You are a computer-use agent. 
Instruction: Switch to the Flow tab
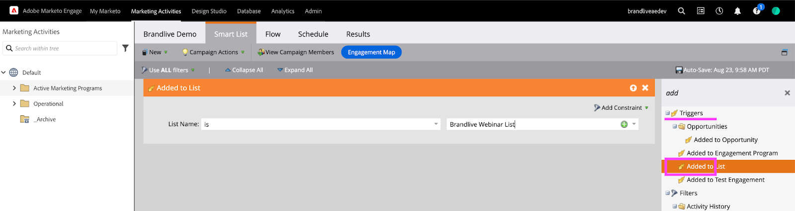[273, 34]
